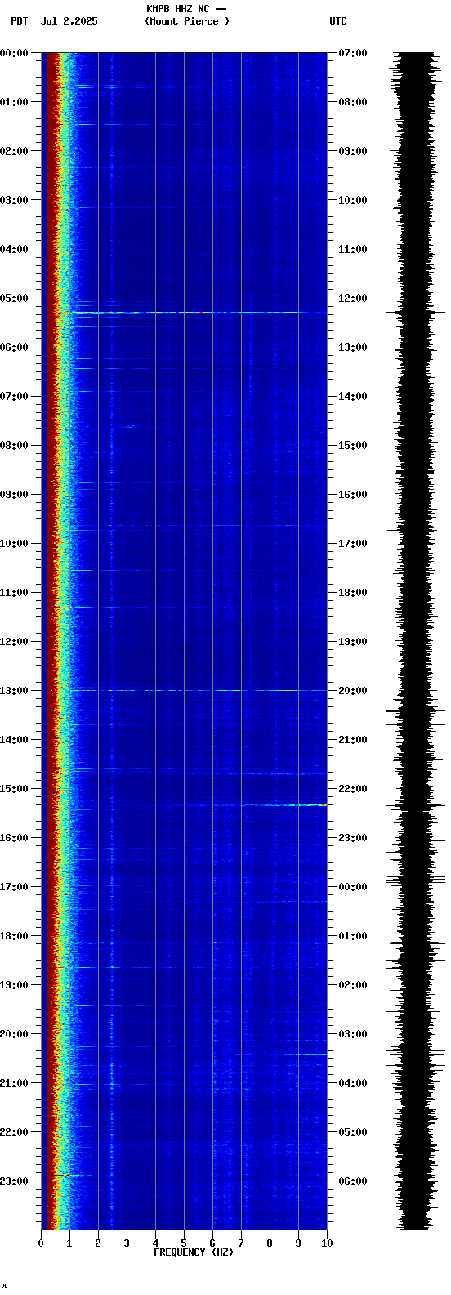The height and width of the screenshot is (1295, 451).
Task: Click the 10 Hz frequency tick label
Action: pos(327,1243)
